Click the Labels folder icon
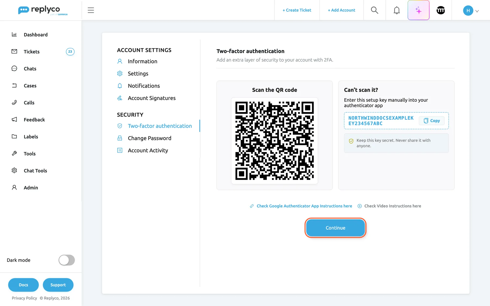 [x=14, y=136]
